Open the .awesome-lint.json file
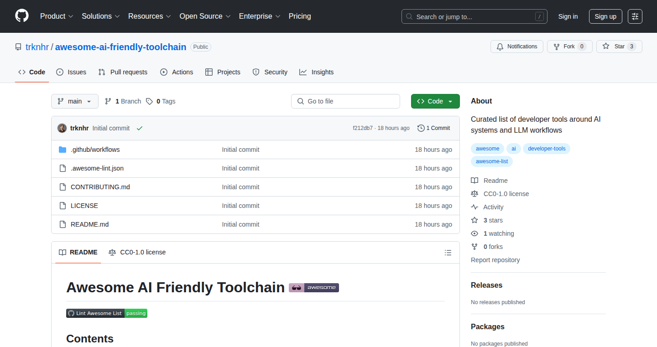The width and height of the screenshot is (657, 347). [x=97, y=168]
